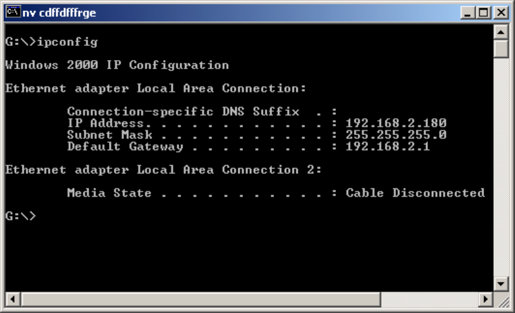Image resolution: width=515 pixels, height=313 pixels.
Task: Minimize the nv cdffdfffrge window
Action: (469, 12)
